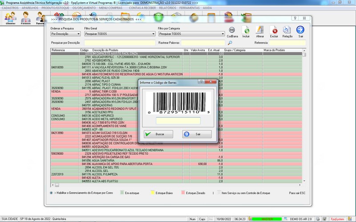Open the Relação report icon
This screenshot has width=356, height=222.
287,31
